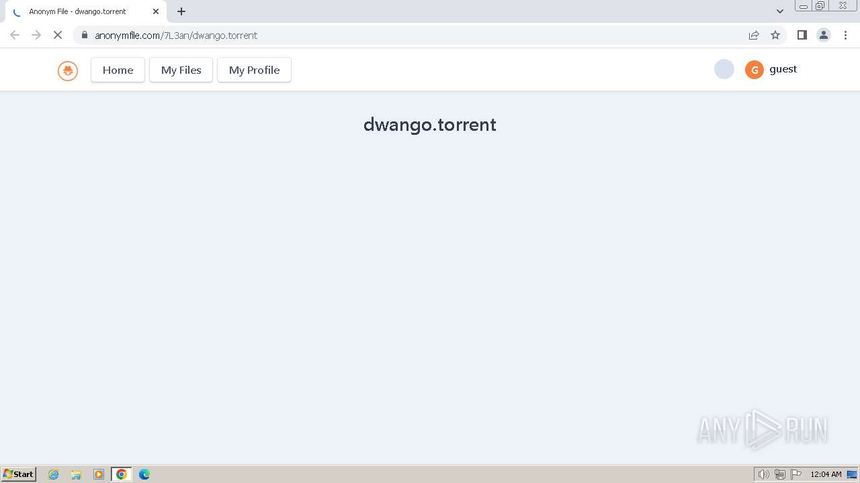Open the Windows Start menu

pyautogui.click(x=19, y=474)
